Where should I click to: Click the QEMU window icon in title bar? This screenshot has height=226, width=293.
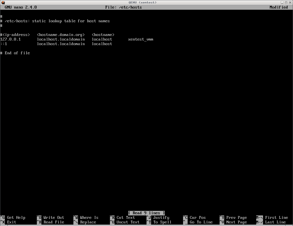tap(3, 2)
